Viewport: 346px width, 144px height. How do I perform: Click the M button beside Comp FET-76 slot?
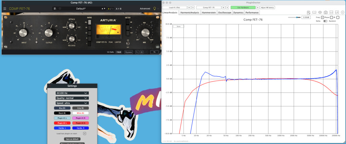224,7
